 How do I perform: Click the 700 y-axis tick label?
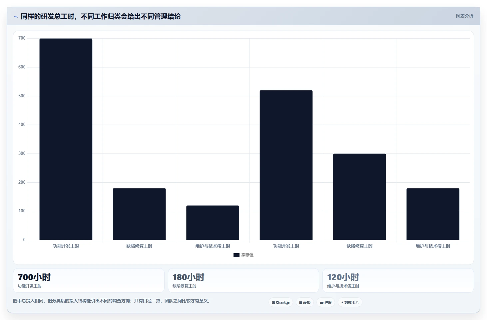point(22,38)
